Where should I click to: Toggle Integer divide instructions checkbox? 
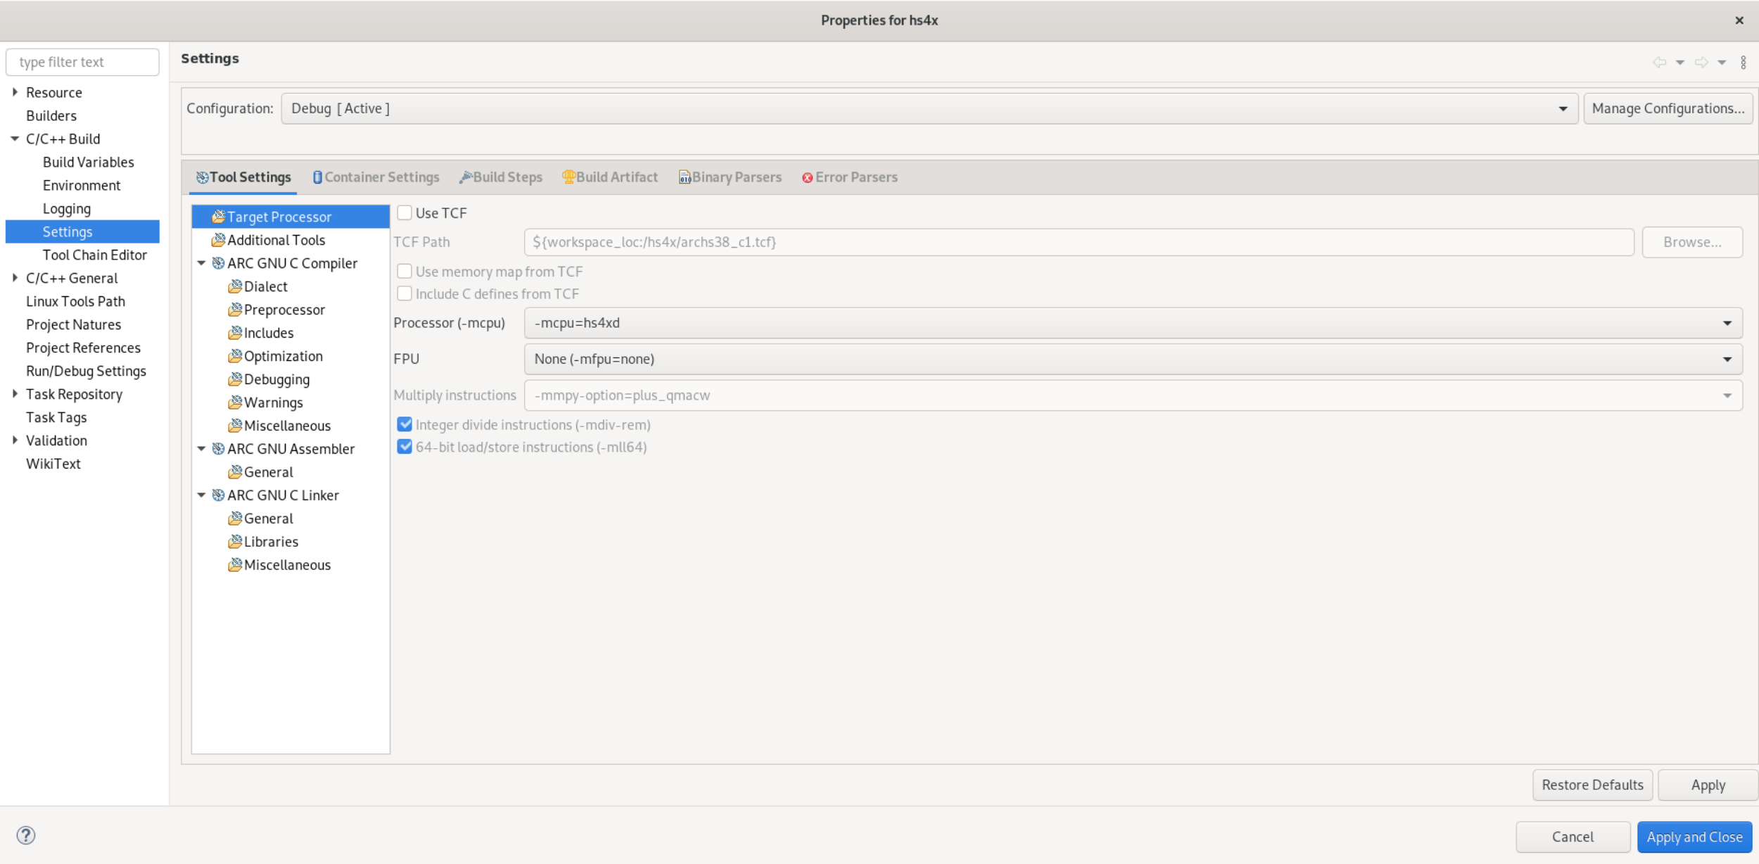402,424
